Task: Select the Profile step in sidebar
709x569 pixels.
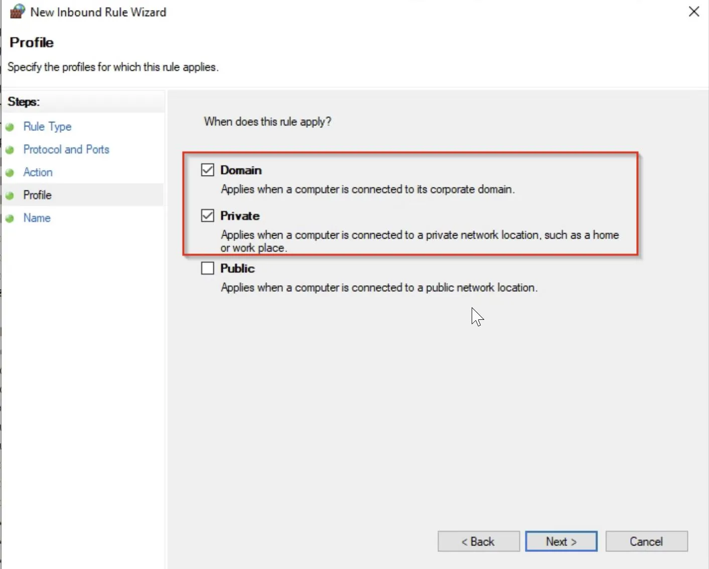Action: 37,195
